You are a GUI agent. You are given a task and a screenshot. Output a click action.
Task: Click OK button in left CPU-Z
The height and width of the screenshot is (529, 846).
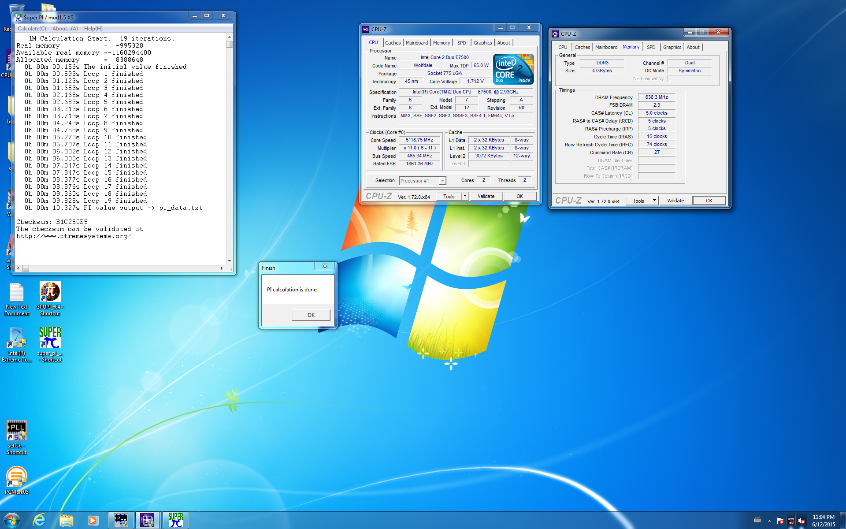[x=519, y=196]
